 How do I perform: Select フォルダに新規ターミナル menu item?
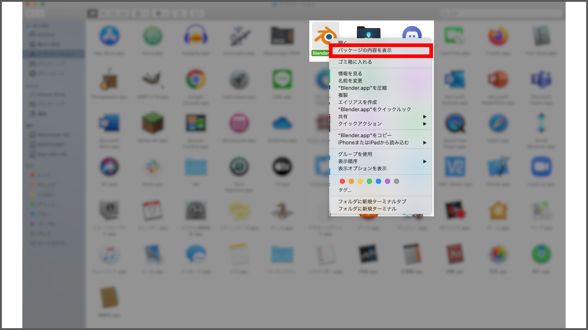[x=380, y=209]
